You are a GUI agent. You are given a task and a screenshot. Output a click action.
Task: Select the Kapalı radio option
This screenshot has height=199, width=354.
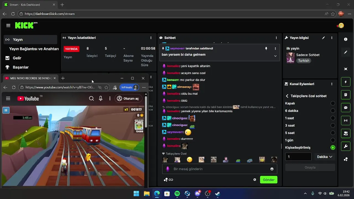click(333, 103)
